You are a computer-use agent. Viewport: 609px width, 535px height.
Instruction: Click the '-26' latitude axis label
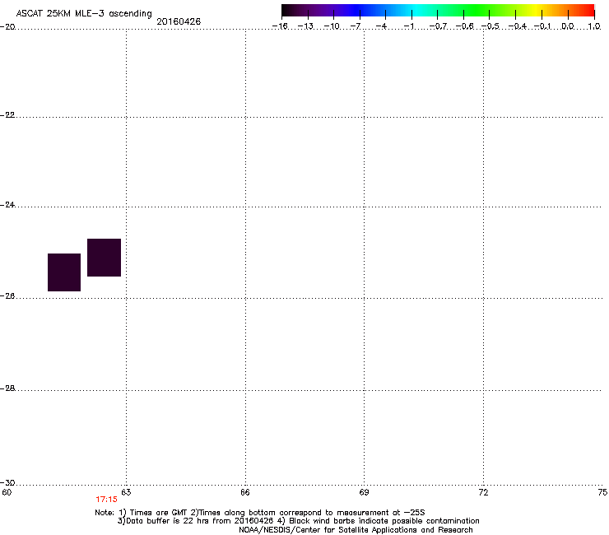(7, 296)
